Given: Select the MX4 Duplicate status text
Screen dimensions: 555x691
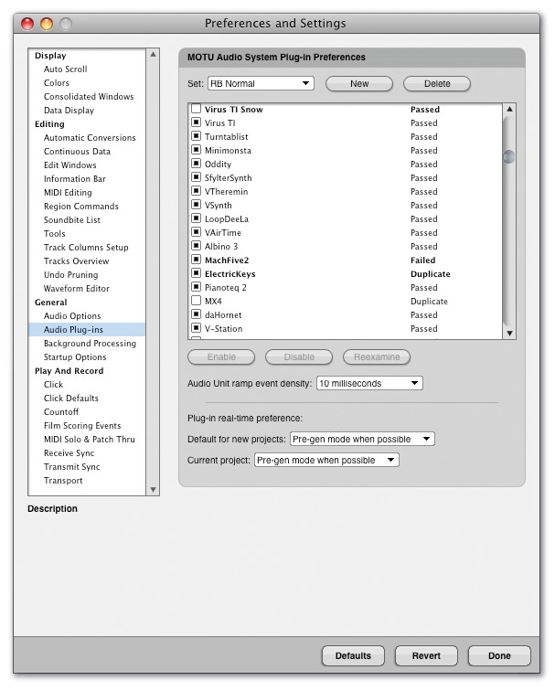Looking at the screenshot, I should (429, 301).
